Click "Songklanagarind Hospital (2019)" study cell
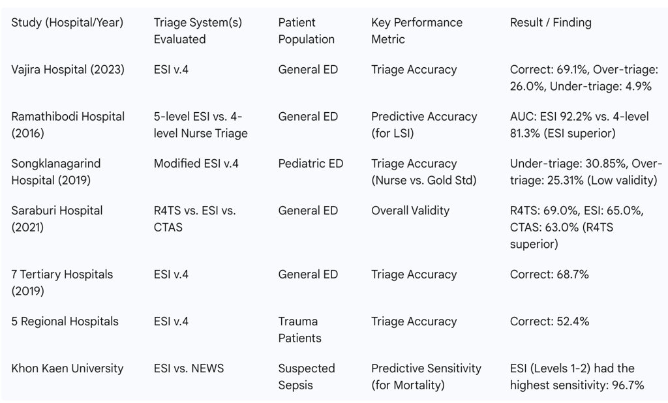 click(56, 172)
